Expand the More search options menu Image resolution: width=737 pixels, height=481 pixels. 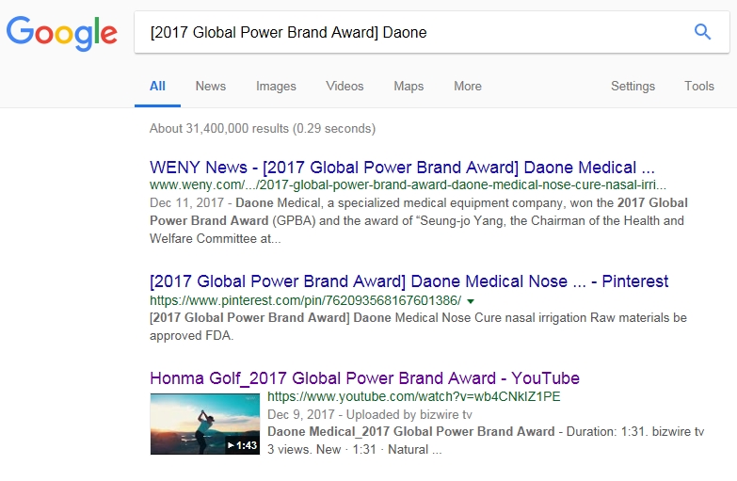pos(468,86)
